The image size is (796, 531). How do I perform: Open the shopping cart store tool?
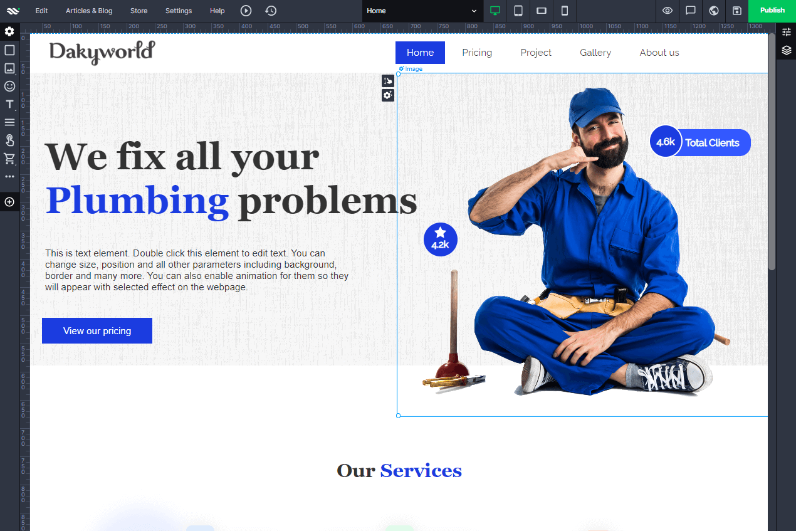point(9,159)
